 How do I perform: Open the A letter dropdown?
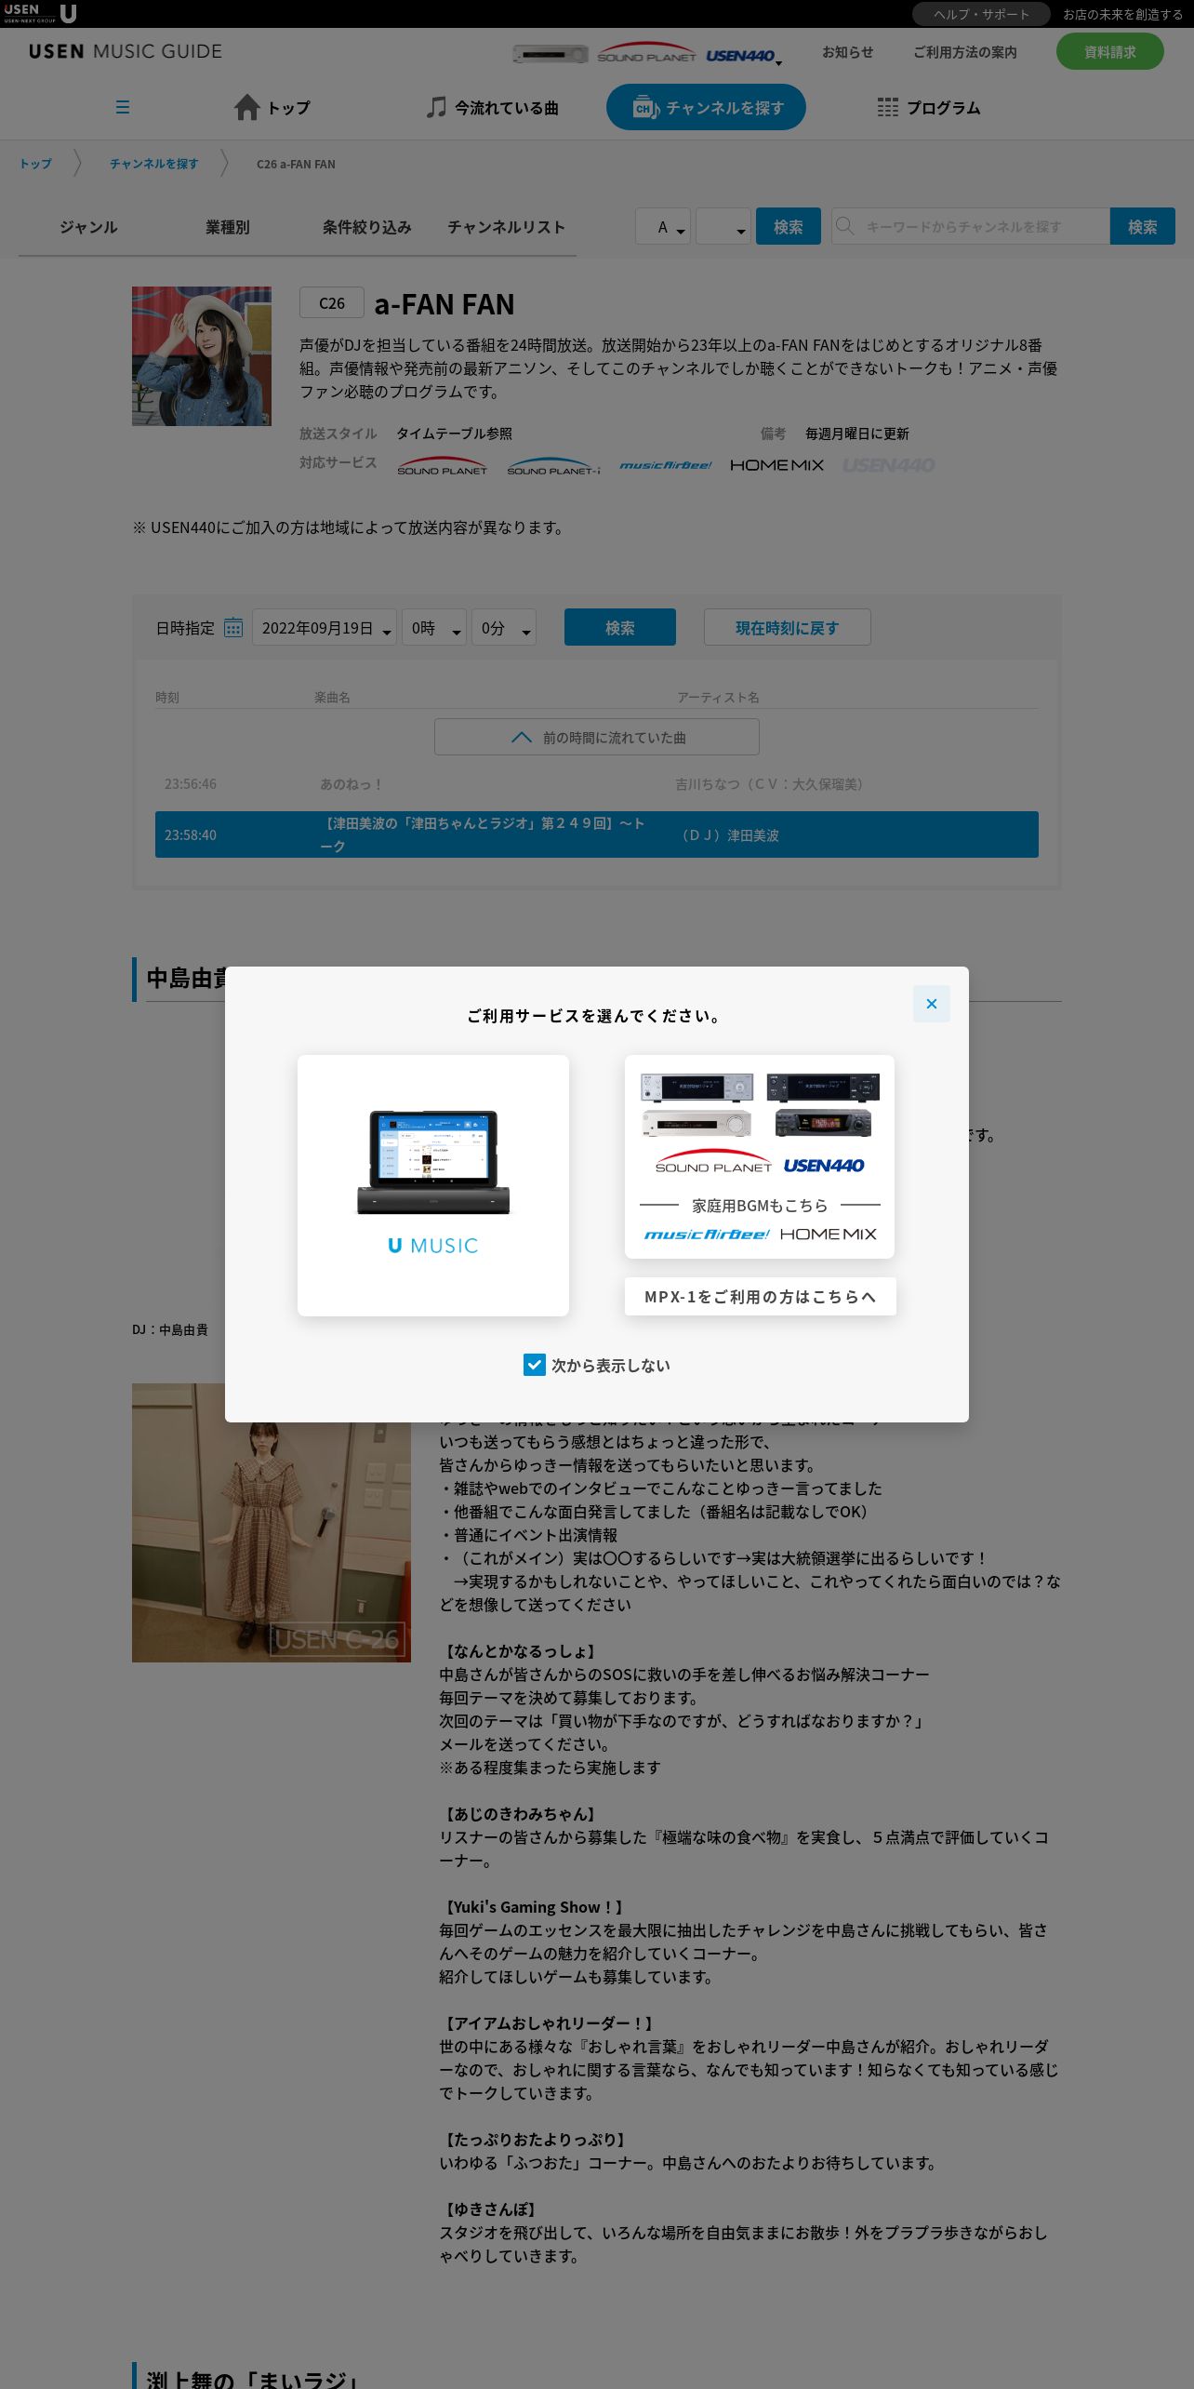point(663,226)
